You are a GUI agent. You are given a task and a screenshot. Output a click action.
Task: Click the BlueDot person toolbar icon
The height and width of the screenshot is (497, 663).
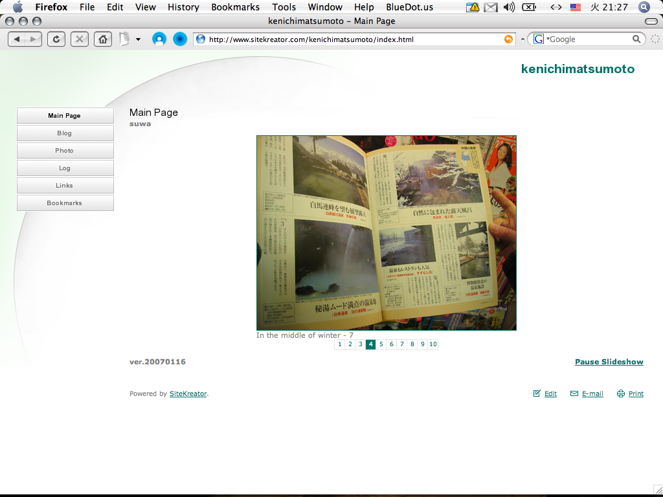pyautogui.click(x=159, y=39)
